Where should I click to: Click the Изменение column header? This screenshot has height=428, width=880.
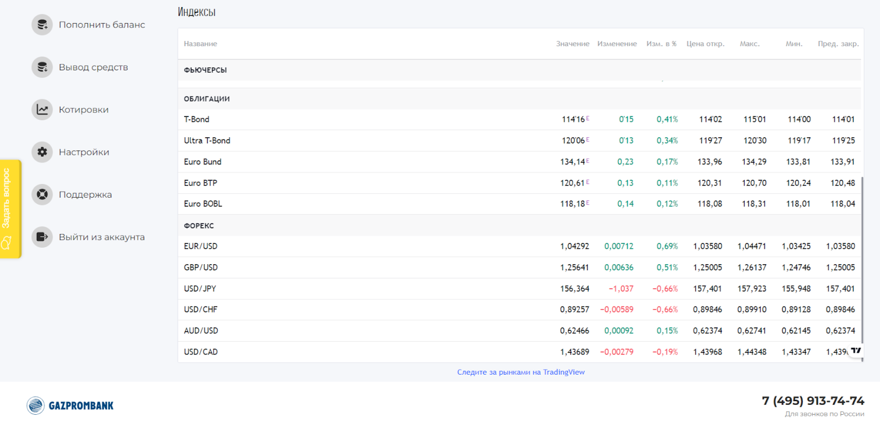(617, 44)
